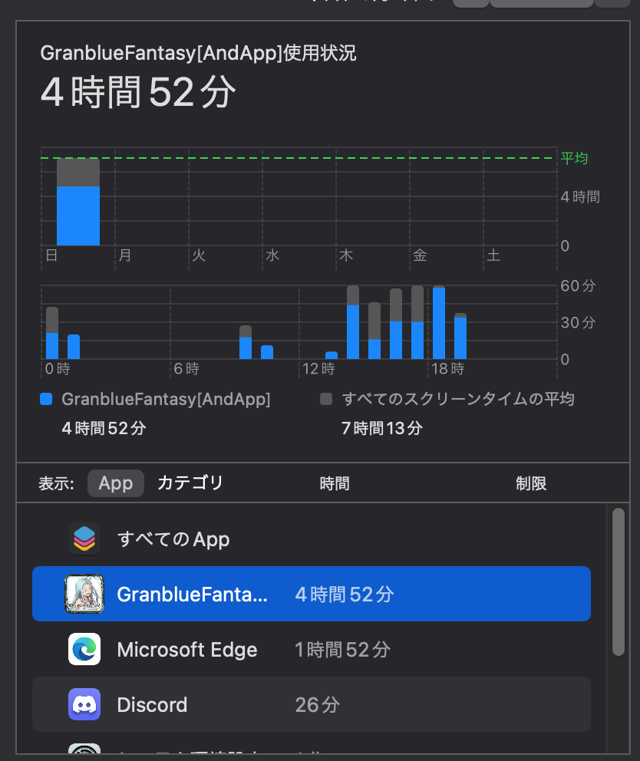The height and width of the screenshot is (761, 640).
Task: Click the すべてのスクリーンタイムの平均 legend label
Action: [458, 399]
